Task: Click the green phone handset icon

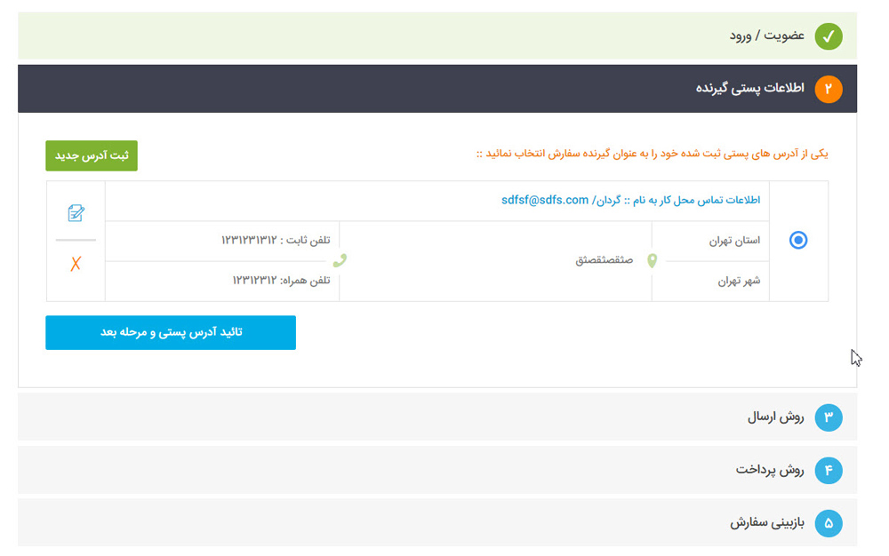Action: click(x=340, y=260)
